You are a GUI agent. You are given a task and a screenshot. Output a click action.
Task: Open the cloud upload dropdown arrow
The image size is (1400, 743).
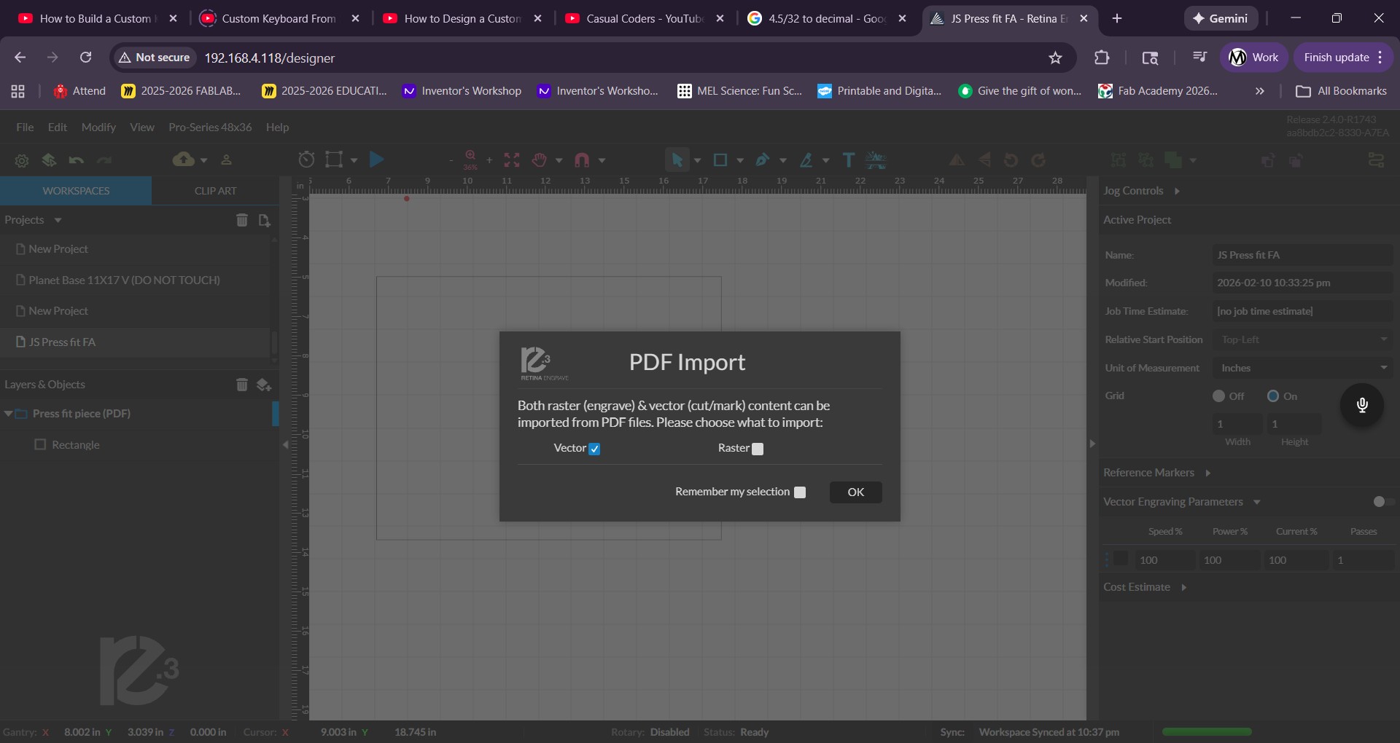203,160
